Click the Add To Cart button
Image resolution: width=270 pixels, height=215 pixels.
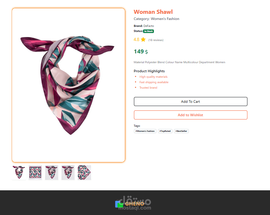[191, 102]
